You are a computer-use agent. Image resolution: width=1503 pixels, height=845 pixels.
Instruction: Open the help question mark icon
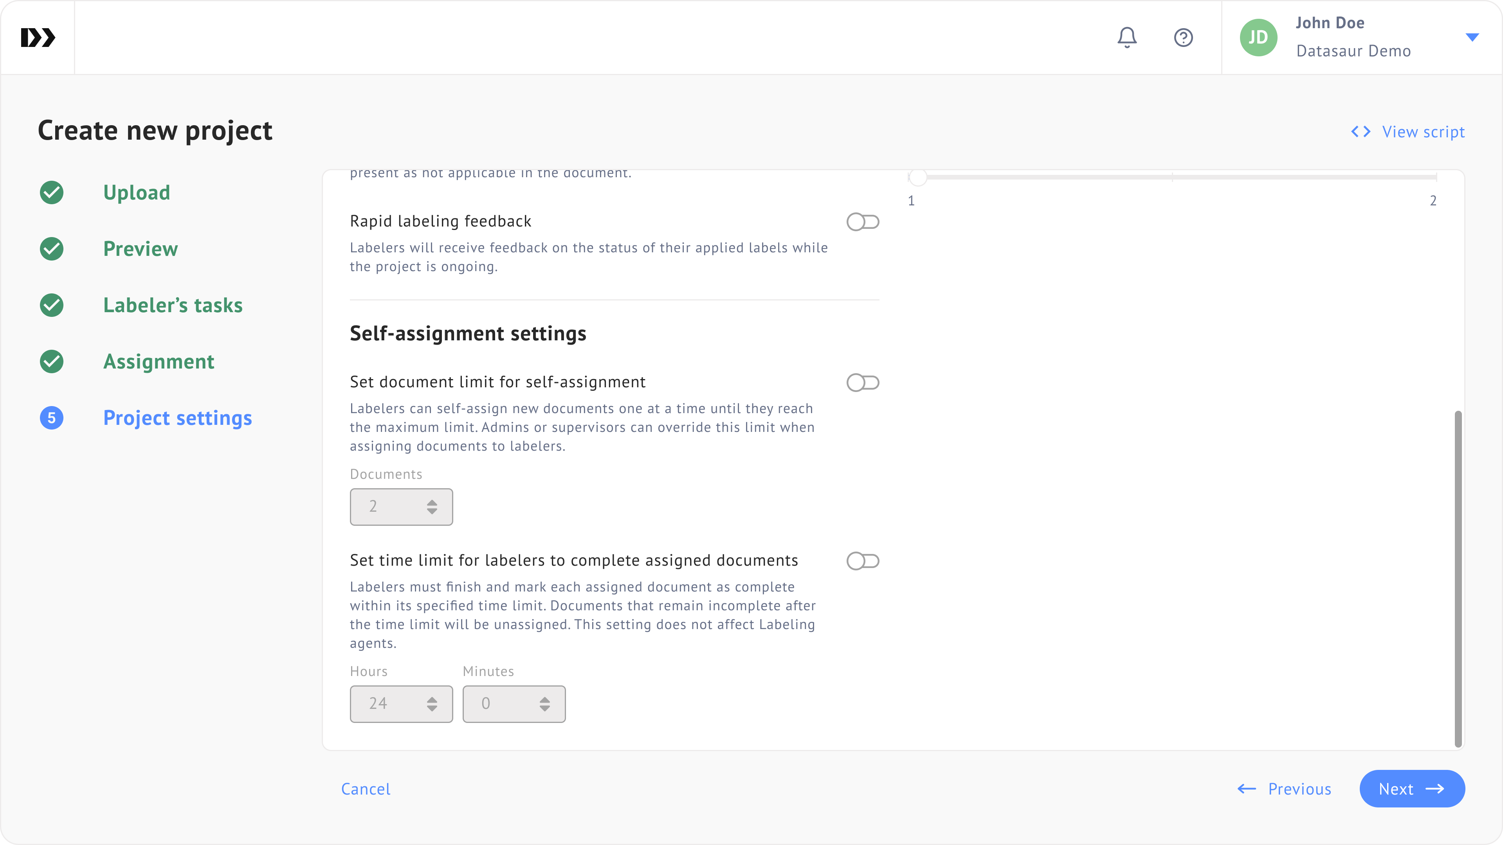click(x=1183, y=37)
